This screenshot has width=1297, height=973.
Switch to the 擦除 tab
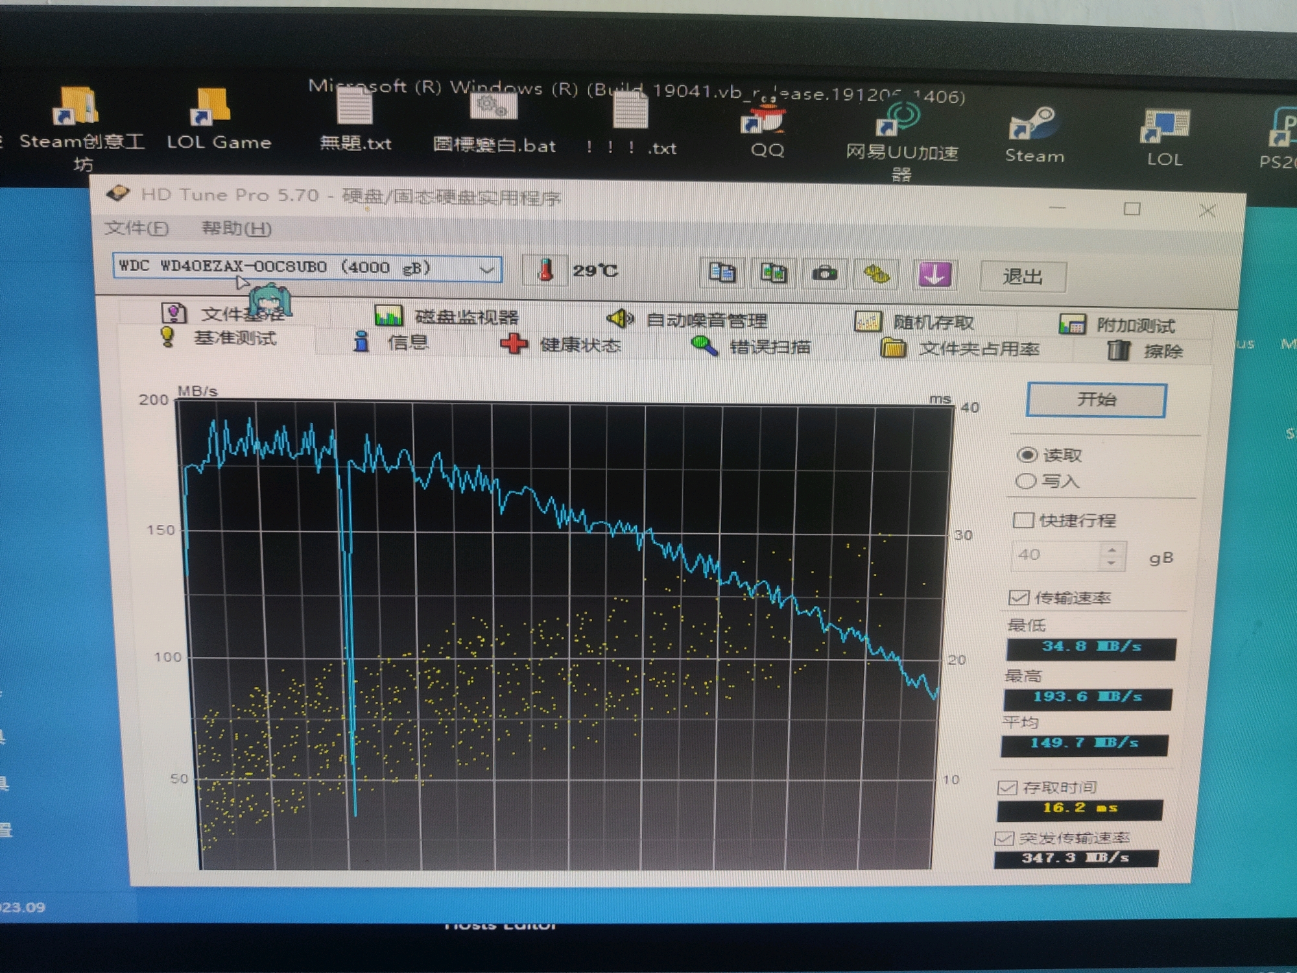click(x=1145, y=351)
